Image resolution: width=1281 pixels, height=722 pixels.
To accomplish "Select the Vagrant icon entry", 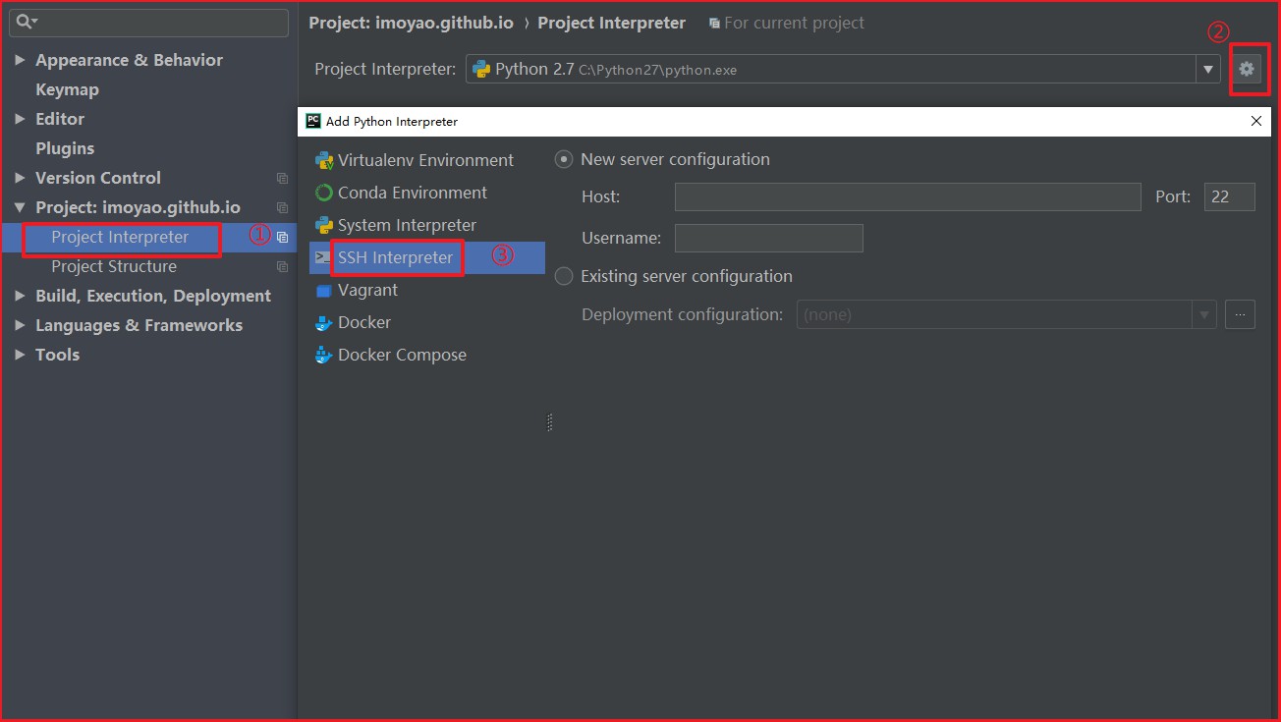I will click(323, 291).
